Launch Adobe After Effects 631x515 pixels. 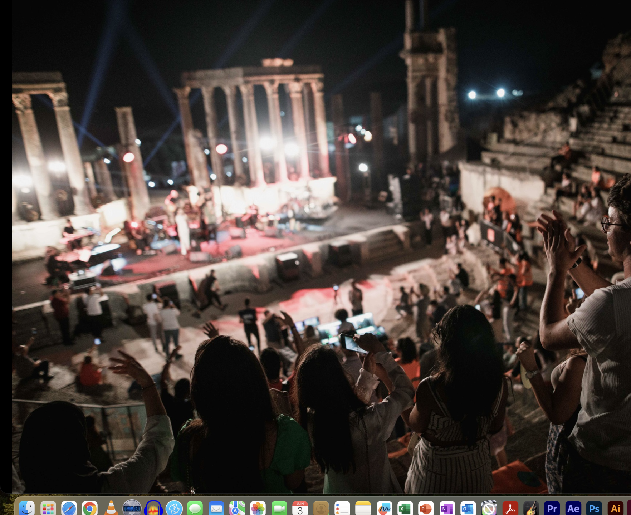tap(573, 508)
